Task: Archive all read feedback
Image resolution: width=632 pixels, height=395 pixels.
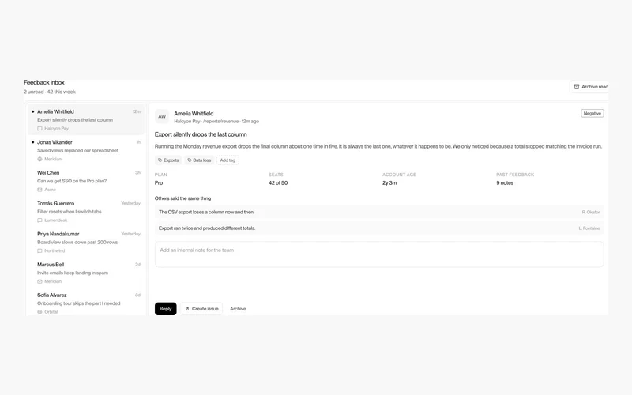Action: coord(590,87)
